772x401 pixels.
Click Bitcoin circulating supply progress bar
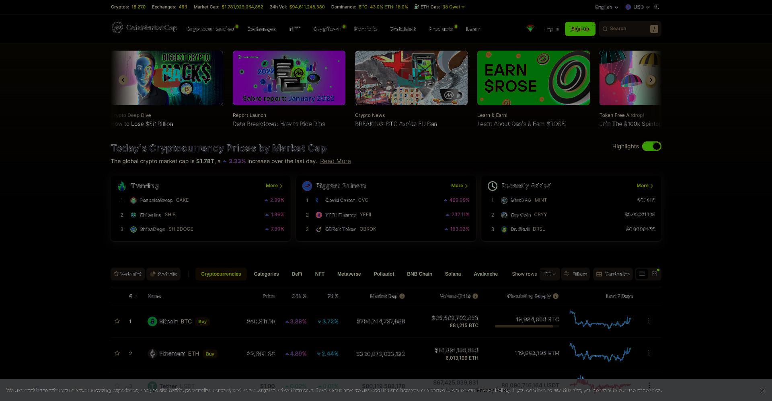tap(527, 326)
